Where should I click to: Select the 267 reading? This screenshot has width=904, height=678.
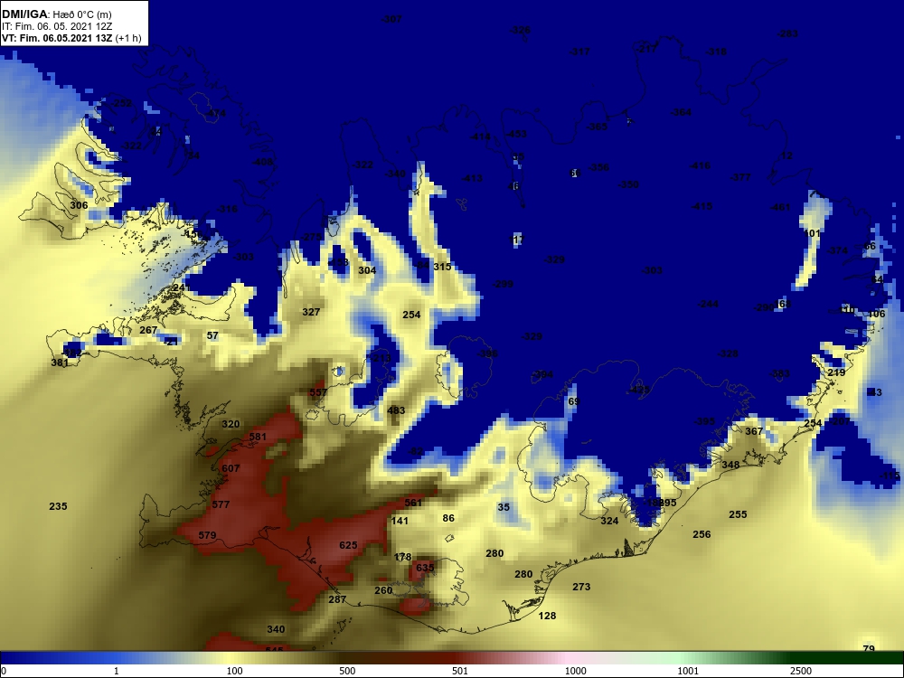148,330
